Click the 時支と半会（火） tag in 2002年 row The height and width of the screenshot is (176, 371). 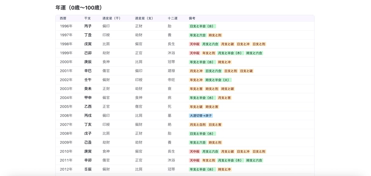pyautogui.click(x=218, y=80)
